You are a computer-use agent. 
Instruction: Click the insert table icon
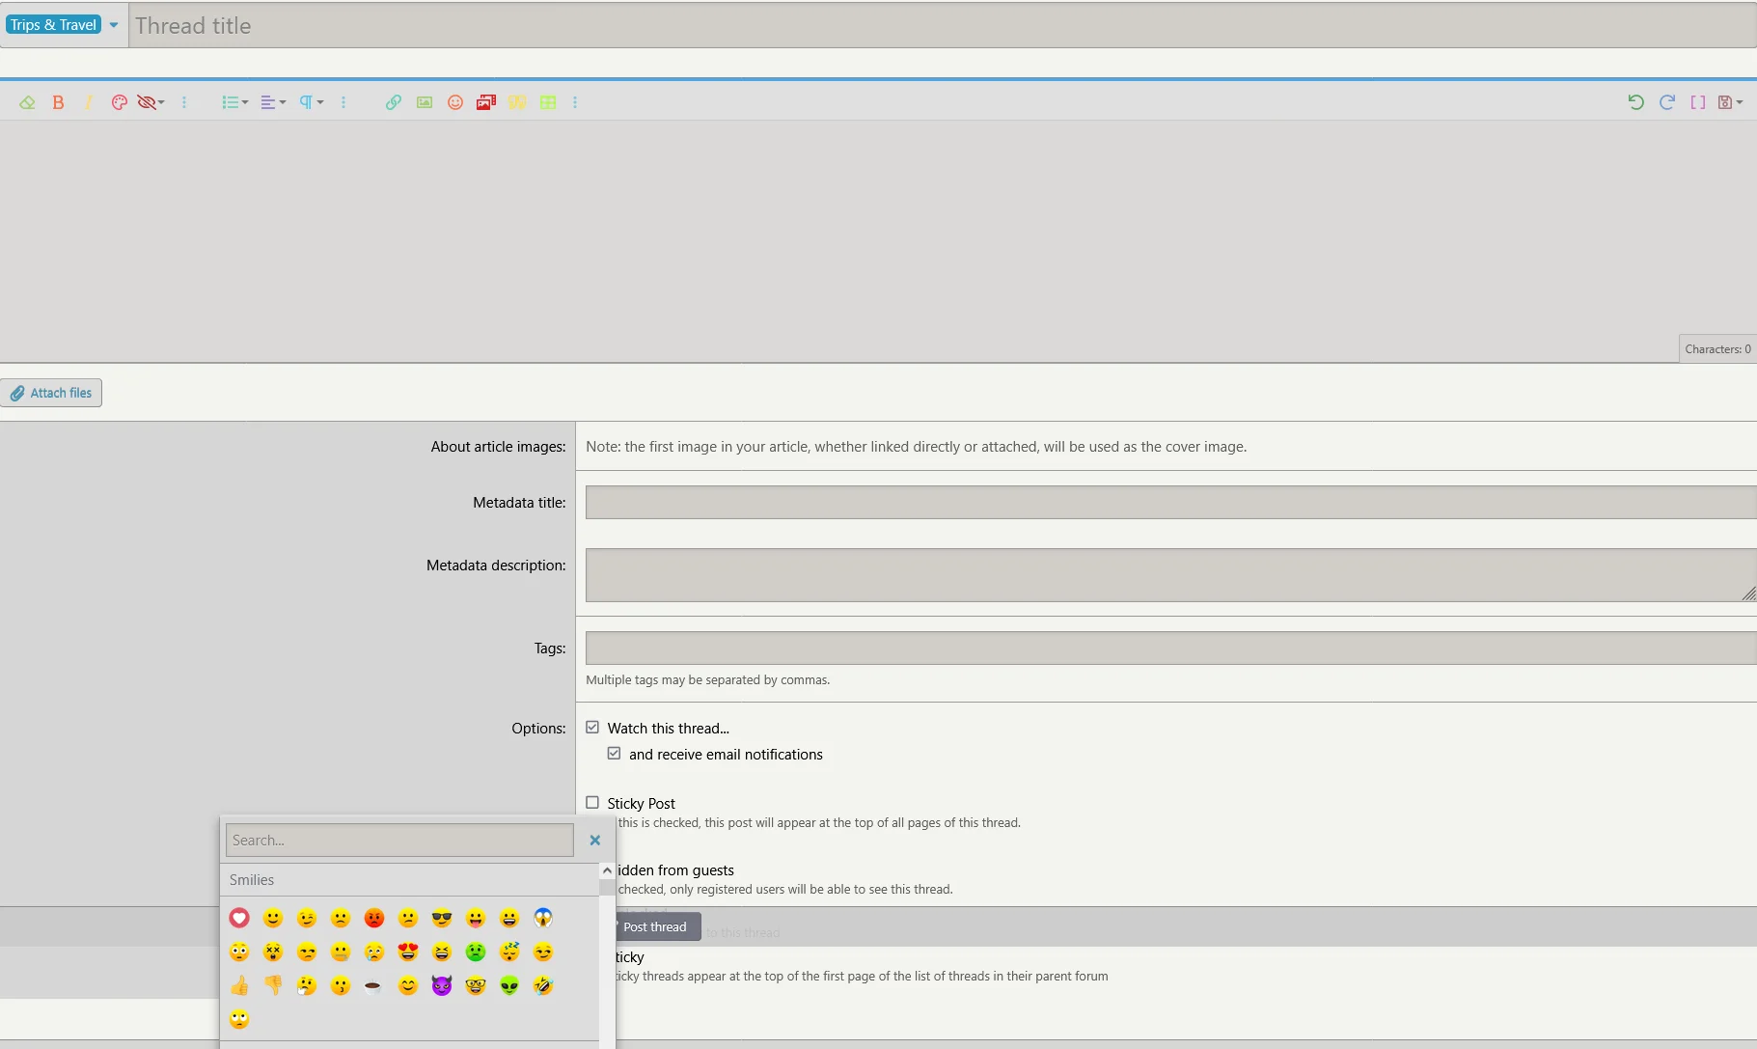(548, 102)
